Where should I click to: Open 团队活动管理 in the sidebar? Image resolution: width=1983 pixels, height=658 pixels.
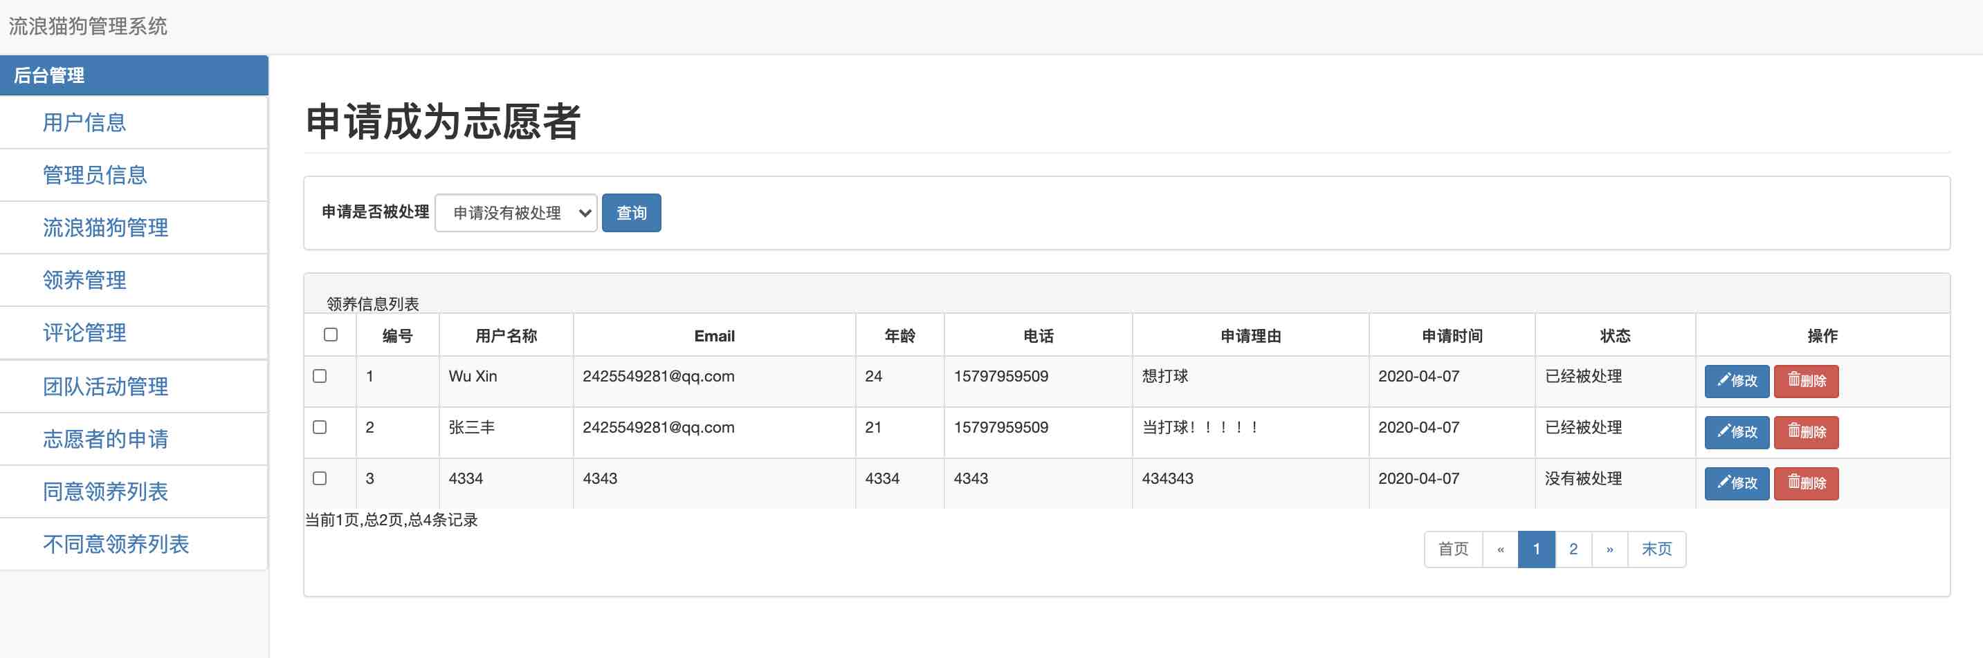click(134, 386)
